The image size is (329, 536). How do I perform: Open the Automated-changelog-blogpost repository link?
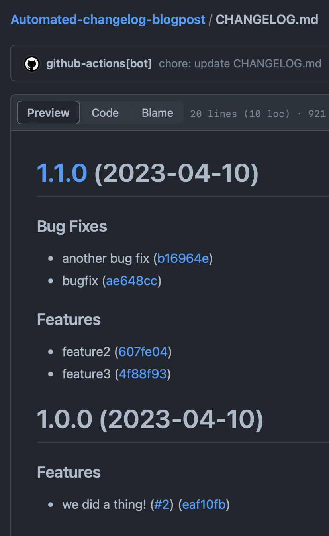pos(108,19)
